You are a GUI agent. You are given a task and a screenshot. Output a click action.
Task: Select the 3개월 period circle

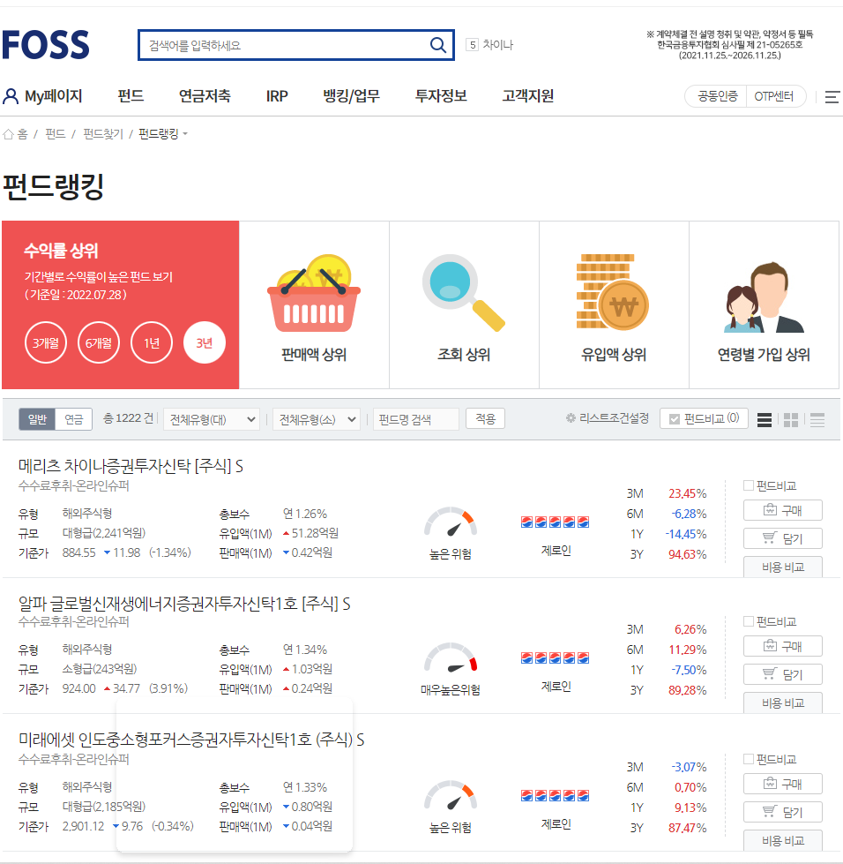pos(46,342)
